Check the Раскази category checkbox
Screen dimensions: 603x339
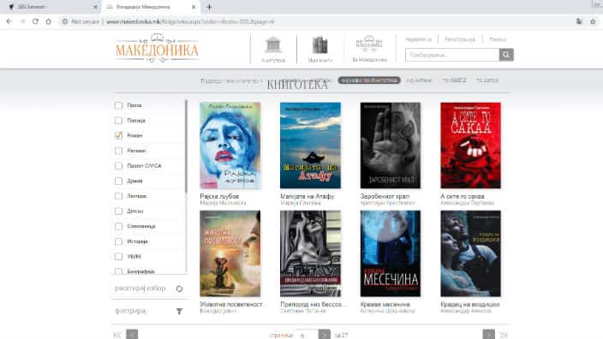pyautogui.click(x=118, y=151)
